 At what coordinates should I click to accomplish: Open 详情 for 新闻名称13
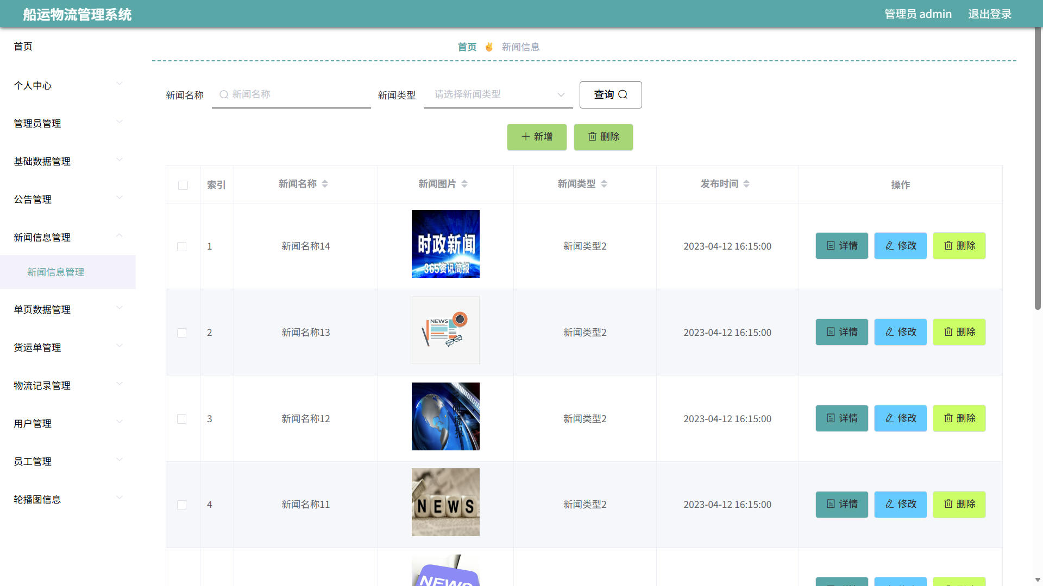coord(842,332)
